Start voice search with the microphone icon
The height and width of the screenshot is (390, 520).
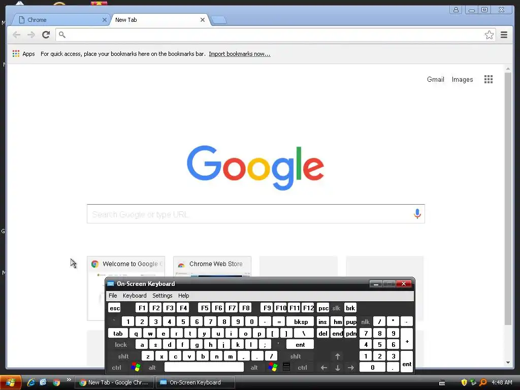[417, 214]
